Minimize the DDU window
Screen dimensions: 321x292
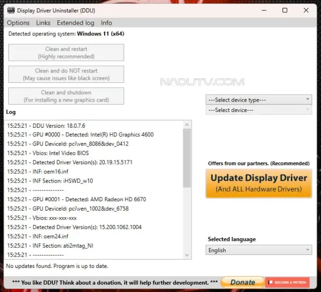264,10
